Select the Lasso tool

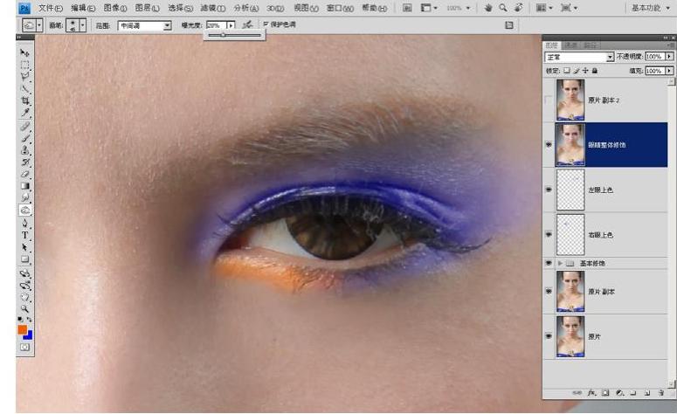(24, 77)
